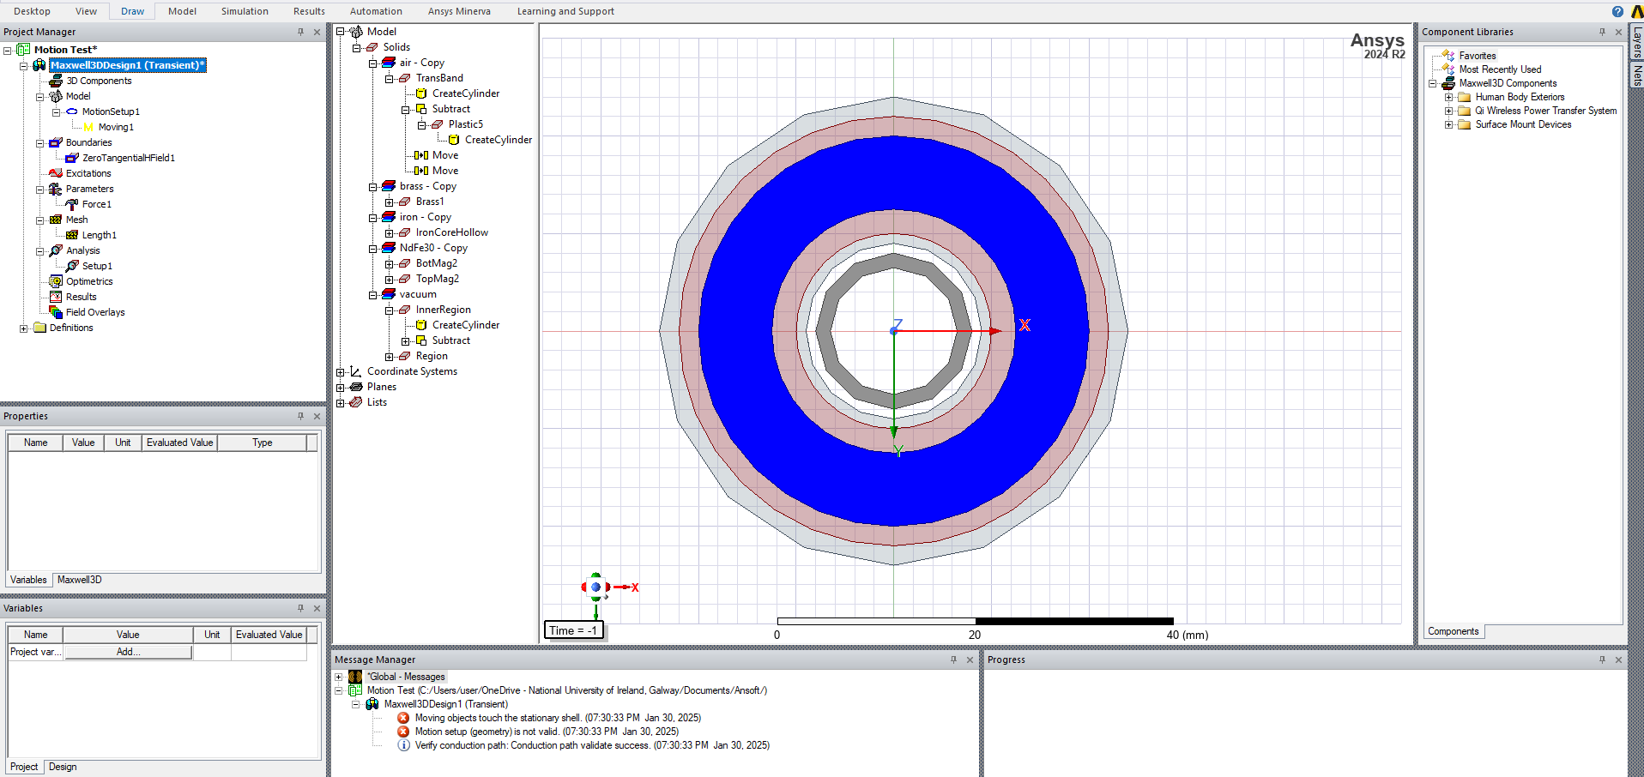
Task: Click the error icon for Motion setup message
Action: [403, 732]
